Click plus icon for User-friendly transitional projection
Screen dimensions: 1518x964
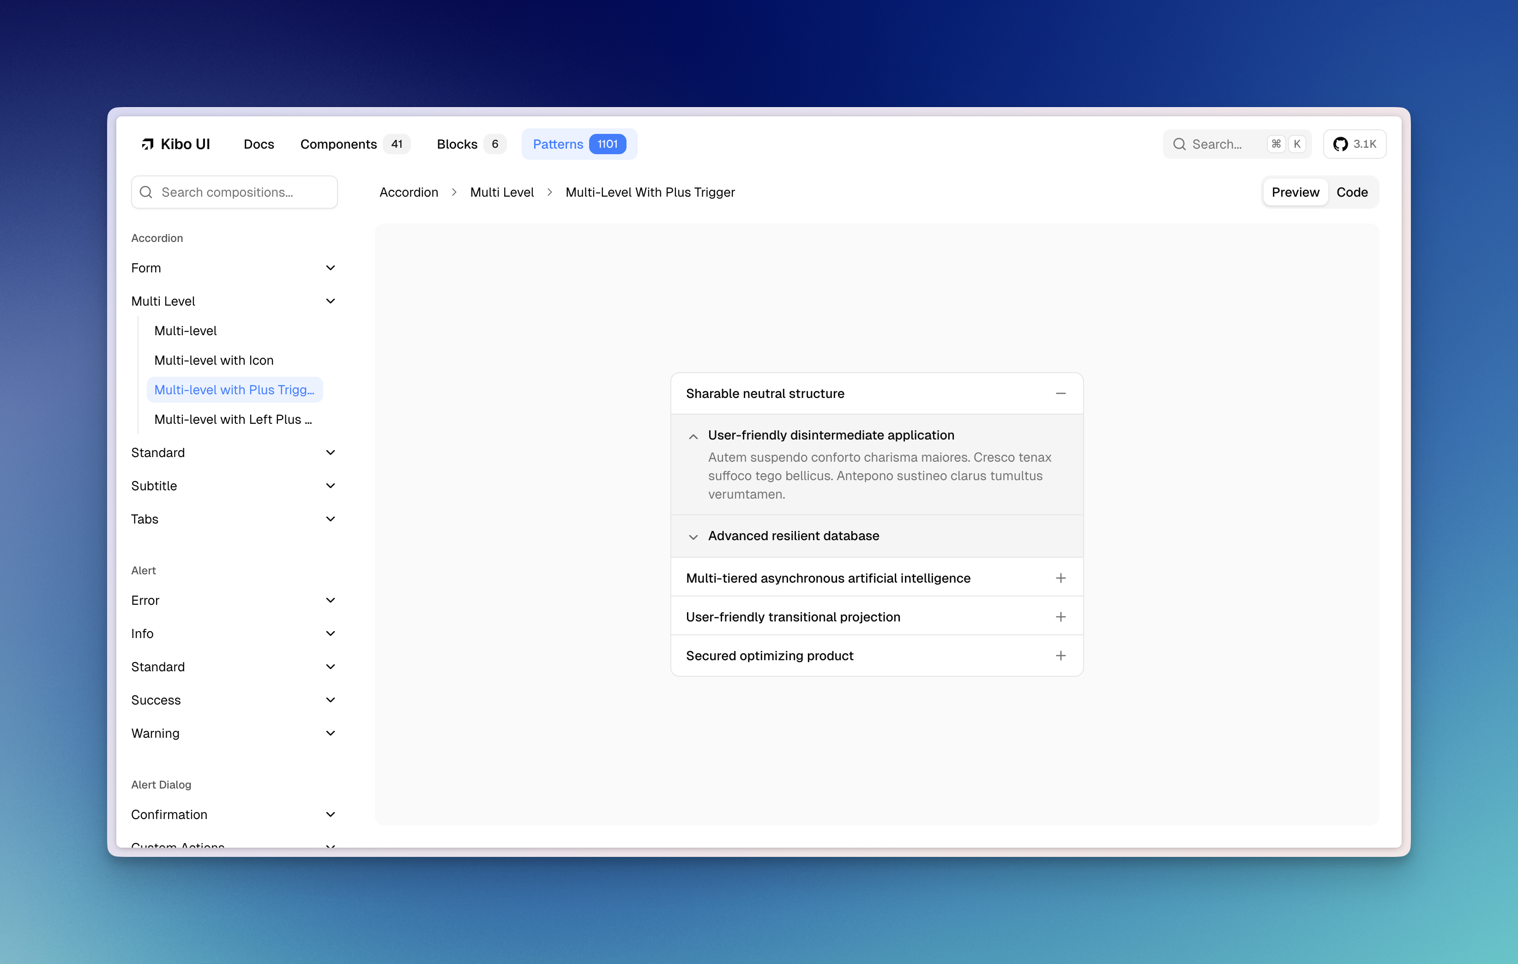pos(1060,617)
